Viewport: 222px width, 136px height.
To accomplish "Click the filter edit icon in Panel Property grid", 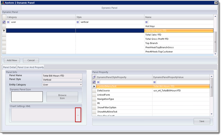I will (x=94, y=82).
